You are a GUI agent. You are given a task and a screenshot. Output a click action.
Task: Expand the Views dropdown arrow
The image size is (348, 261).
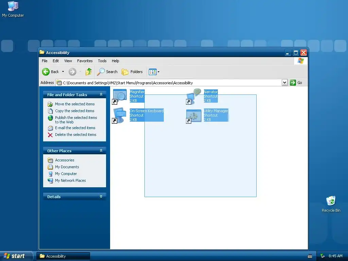tap(158, 72)
